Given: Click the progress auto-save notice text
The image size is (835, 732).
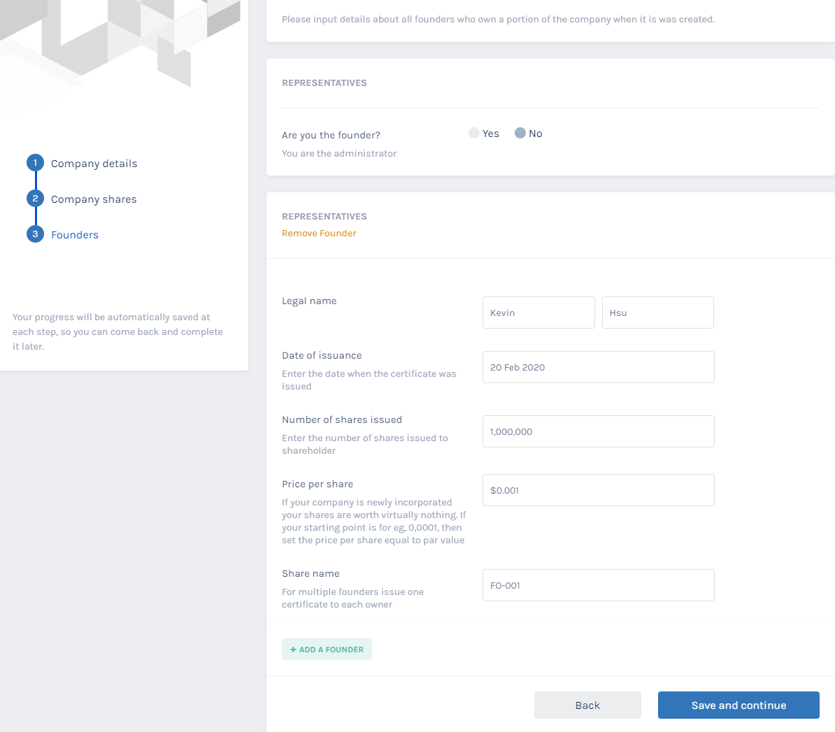Looking at the screenshot, I should point(117,331).
